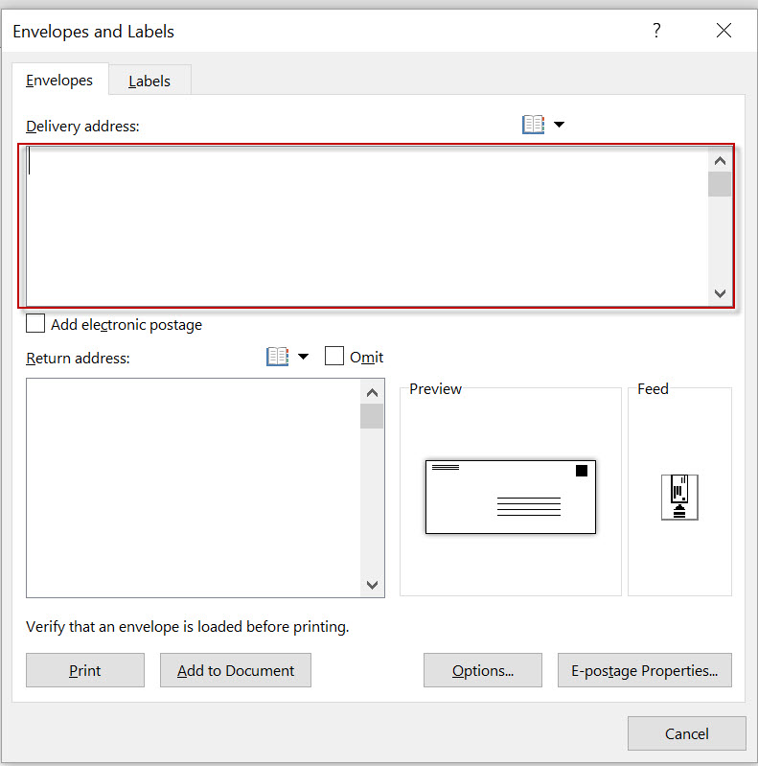Click Delivery address scrollbar up arrow

pos(720,161)
